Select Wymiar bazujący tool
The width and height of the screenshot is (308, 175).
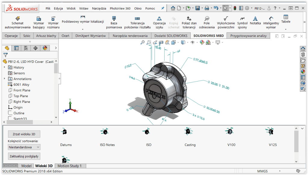coord(39,23)
